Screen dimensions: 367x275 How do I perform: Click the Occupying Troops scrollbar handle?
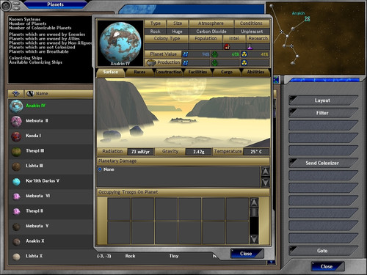254,212
